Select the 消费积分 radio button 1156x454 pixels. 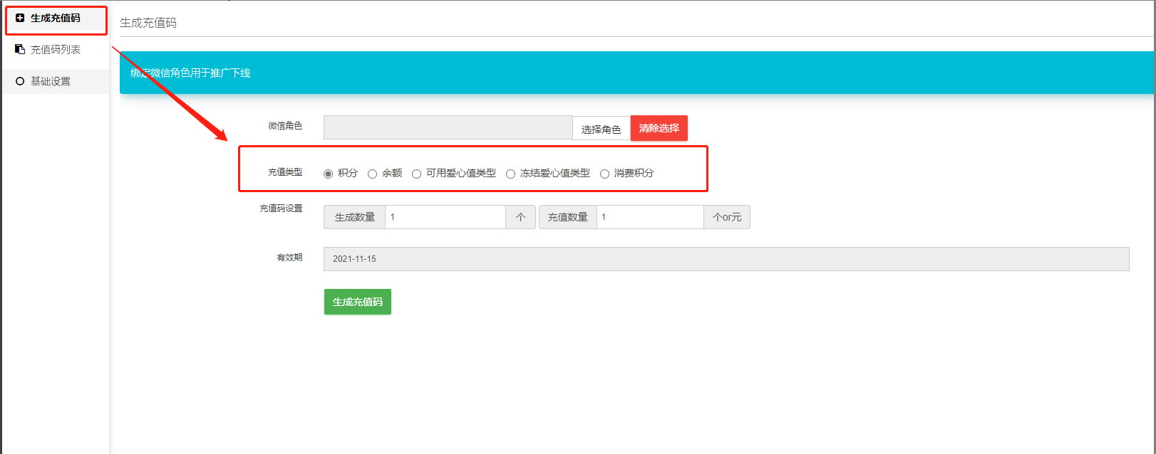point(604,174)
